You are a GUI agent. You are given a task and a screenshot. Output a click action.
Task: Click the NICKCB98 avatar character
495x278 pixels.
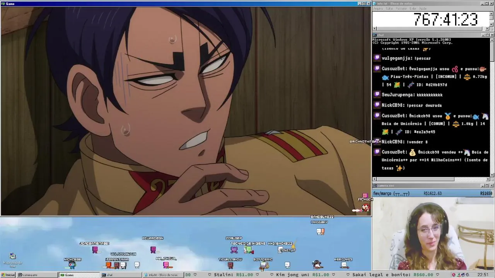coord(72,265)
